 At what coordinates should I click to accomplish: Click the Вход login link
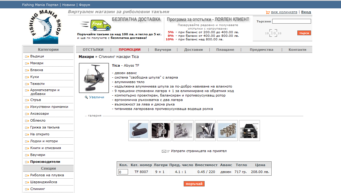(306, 12)
